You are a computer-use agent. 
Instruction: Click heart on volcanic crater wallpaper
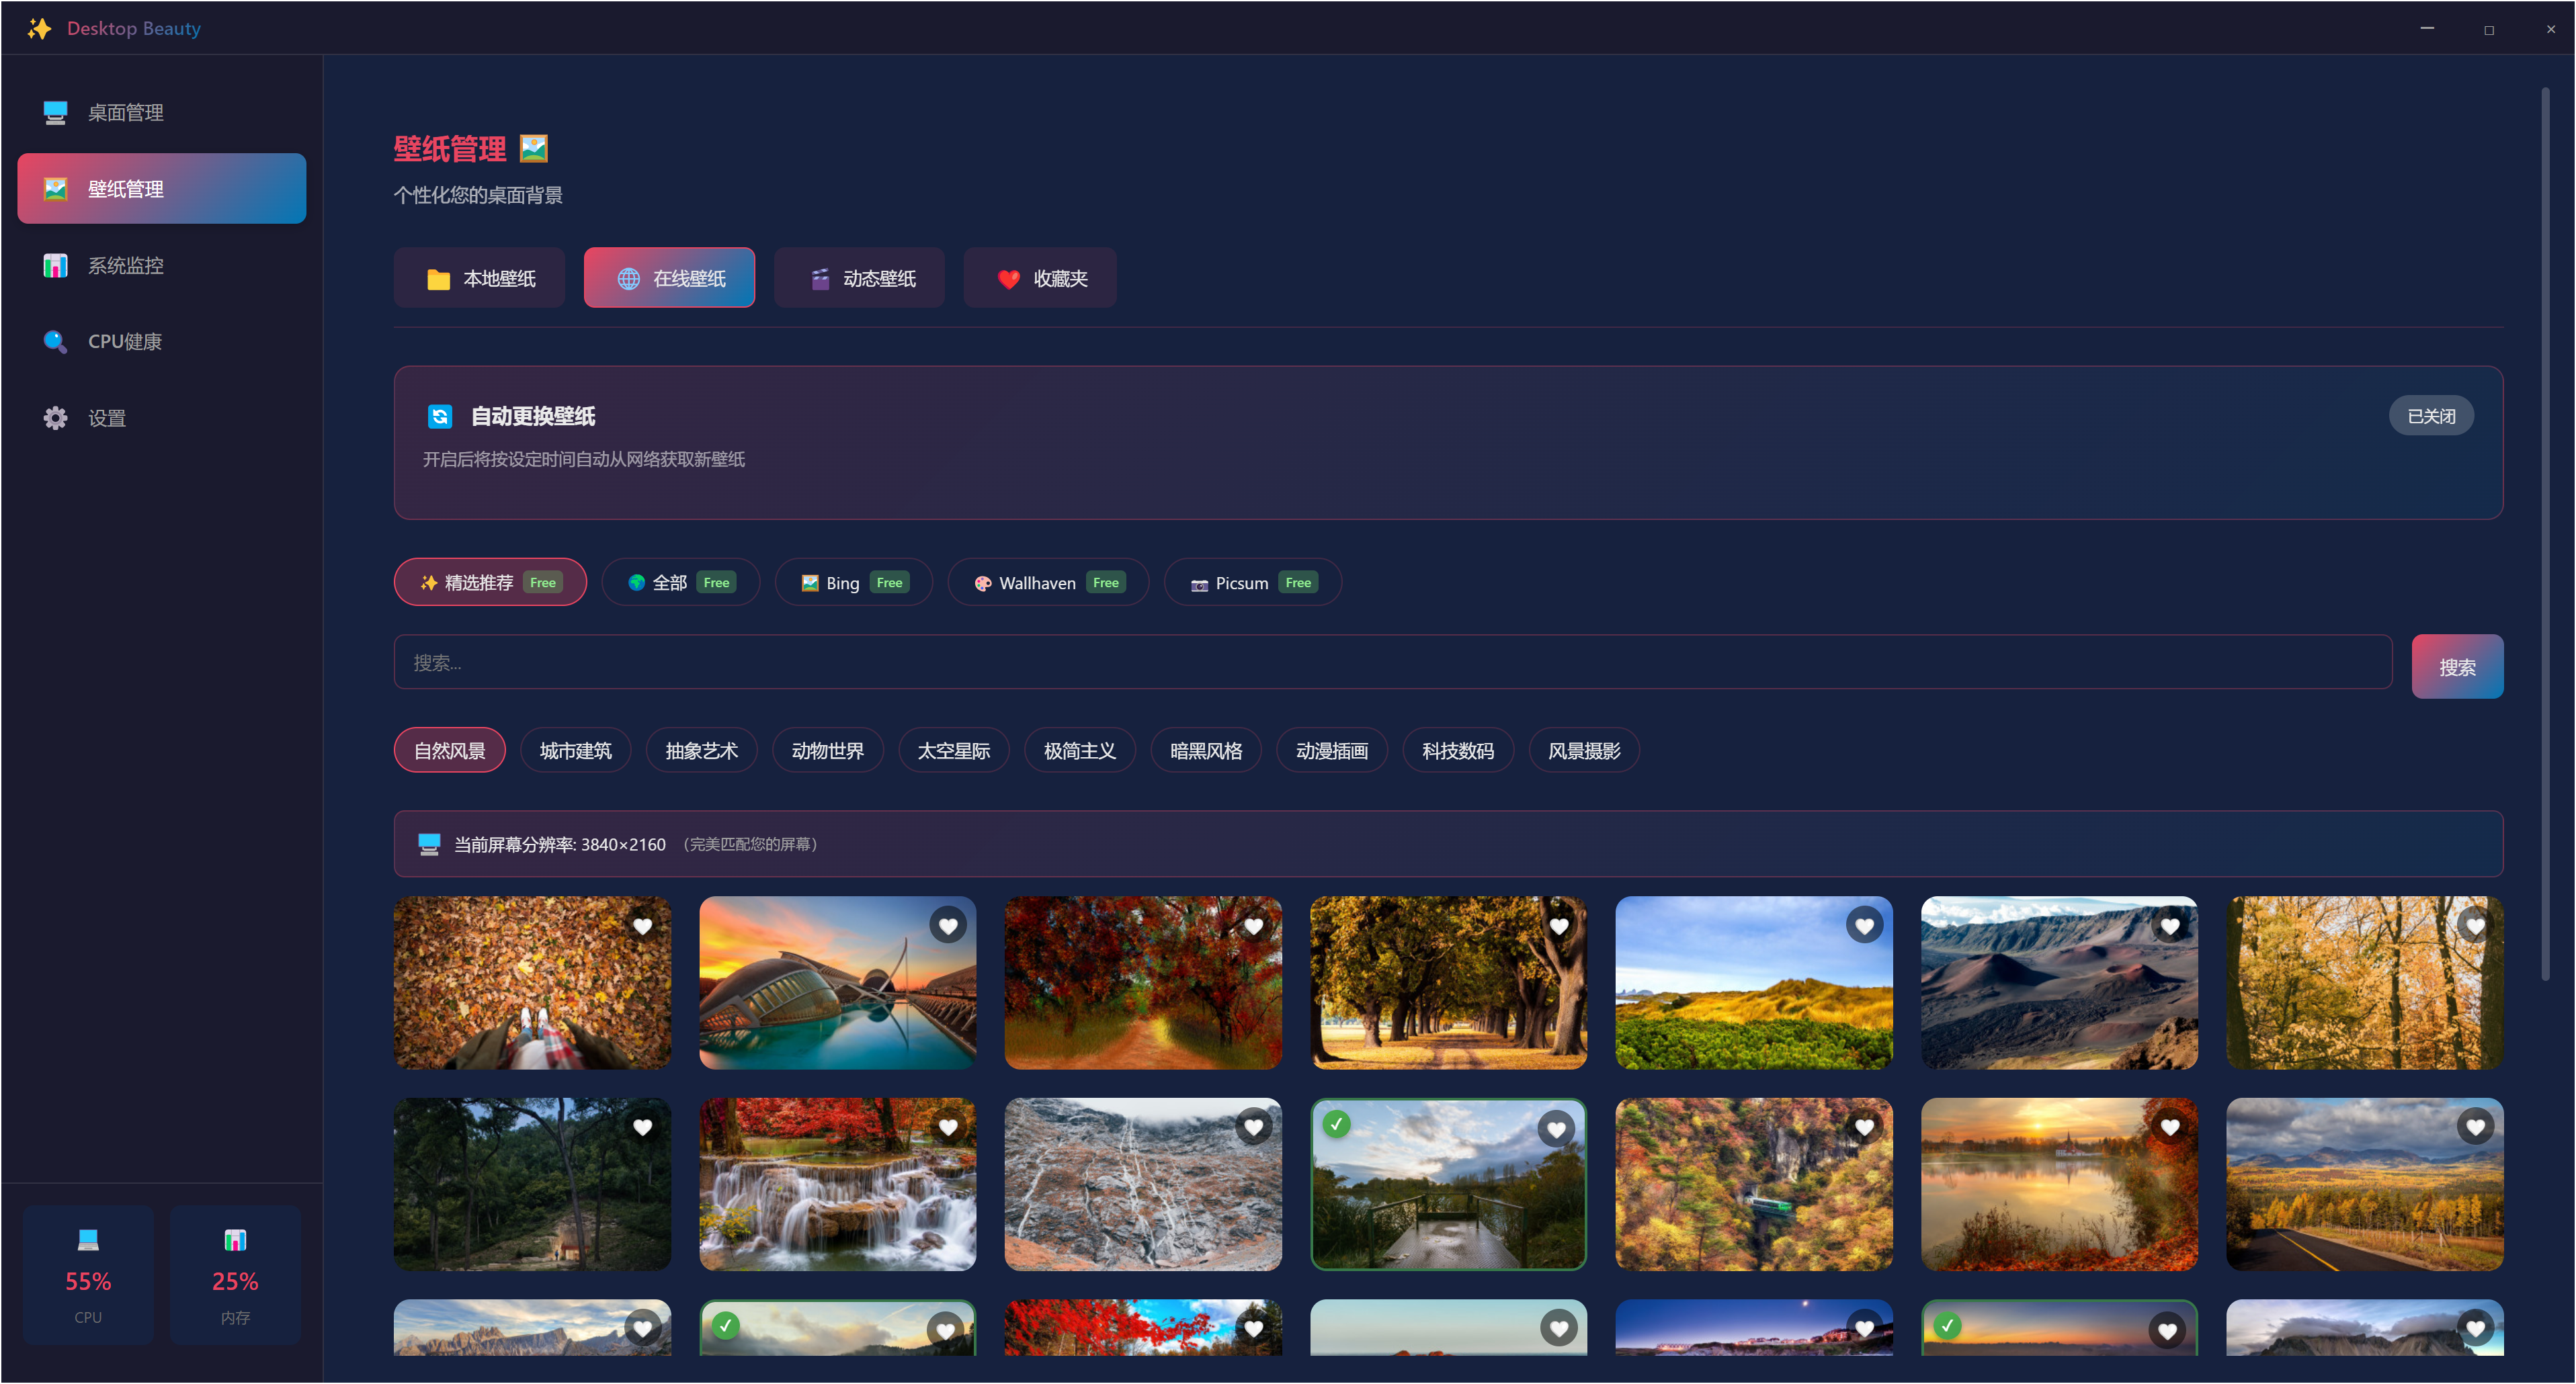coord(2169,926)
